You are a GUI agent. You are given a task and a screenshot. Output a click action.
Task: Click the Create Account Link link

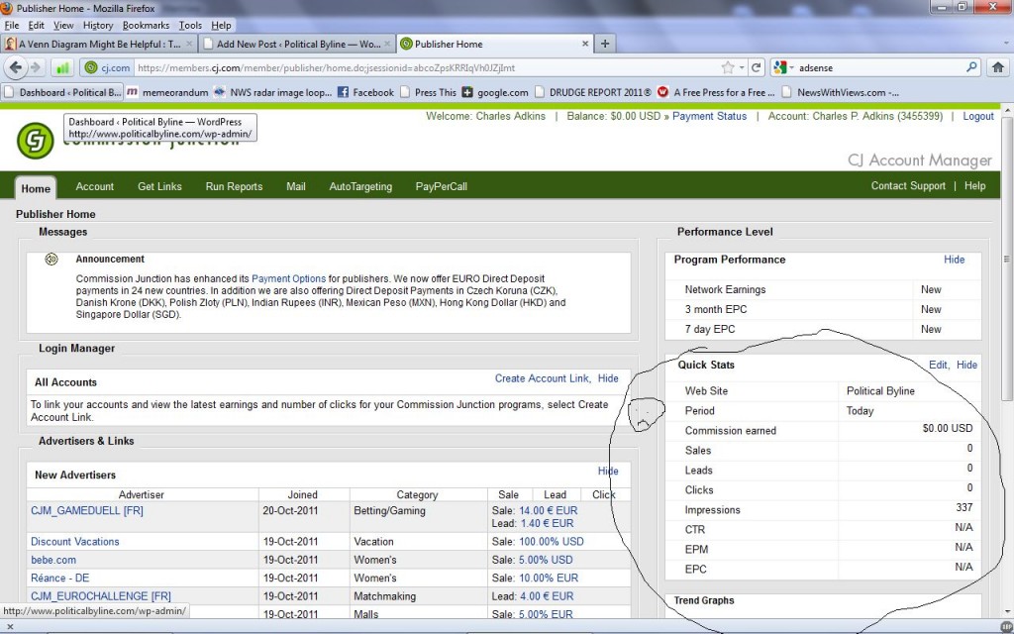click(542, 378)
